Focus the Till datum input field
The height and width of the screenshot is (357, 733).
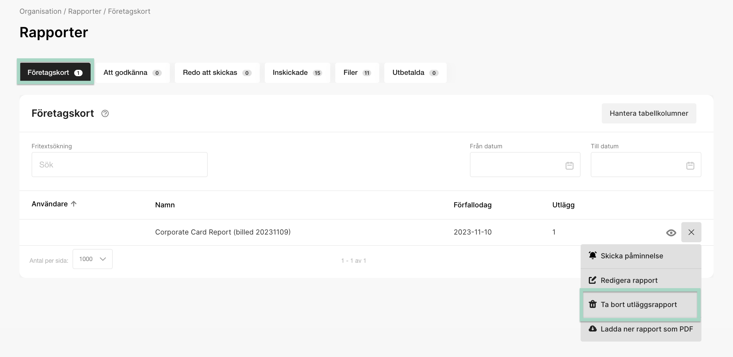pyautogui.click(x=646, y=165)
